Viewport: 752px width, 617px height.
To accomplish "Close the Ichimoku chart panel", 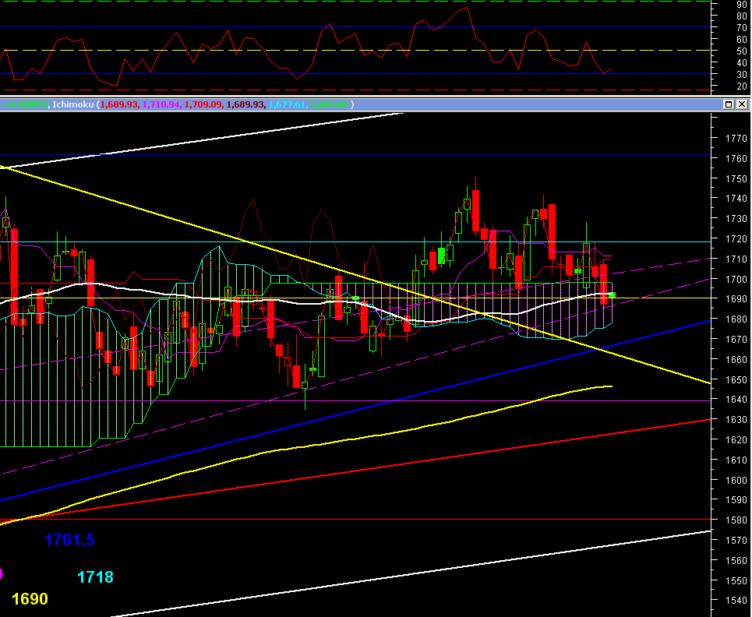I will [741, 104].
